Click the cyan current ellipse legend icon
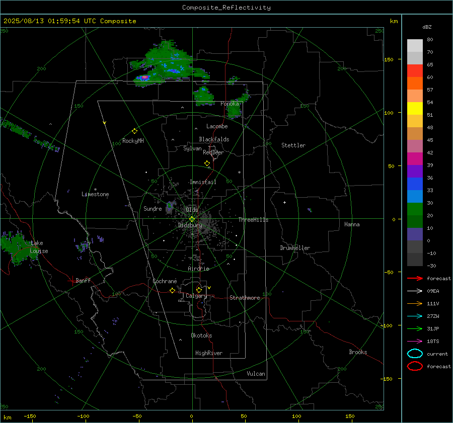 click(x=415, y=354)
